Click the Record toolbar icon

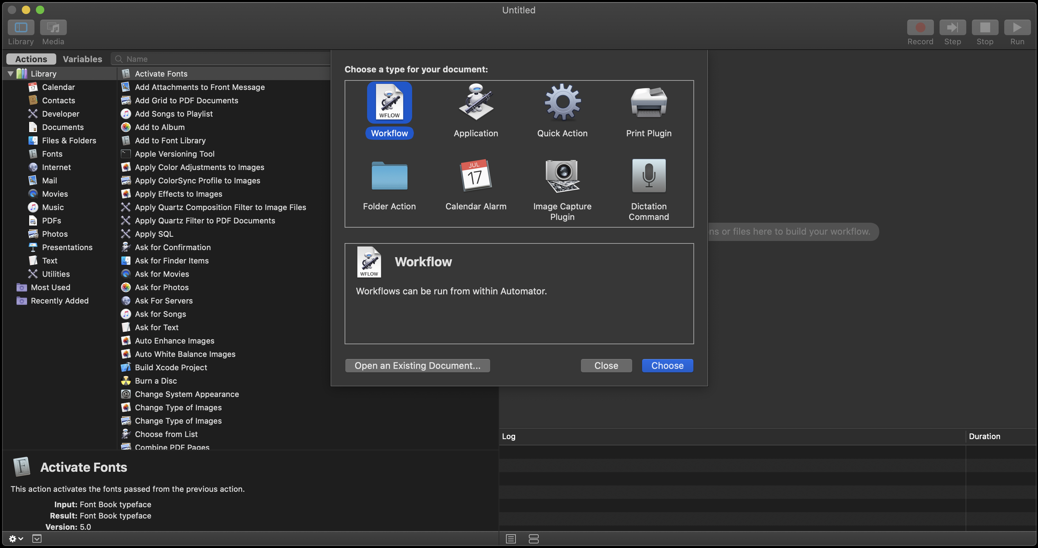coord(920,28)
